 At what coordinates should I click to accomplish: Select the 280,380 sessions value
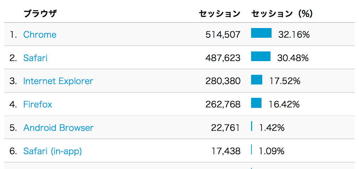(223, 81)
